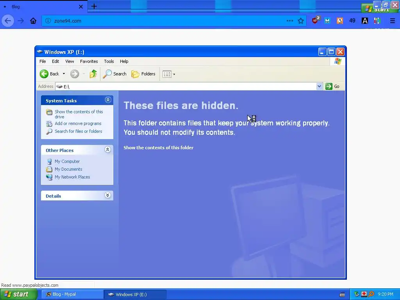This screenshot has width=400, height=300.
Task: Close the Blog browser tab
Action: point(80,7)
